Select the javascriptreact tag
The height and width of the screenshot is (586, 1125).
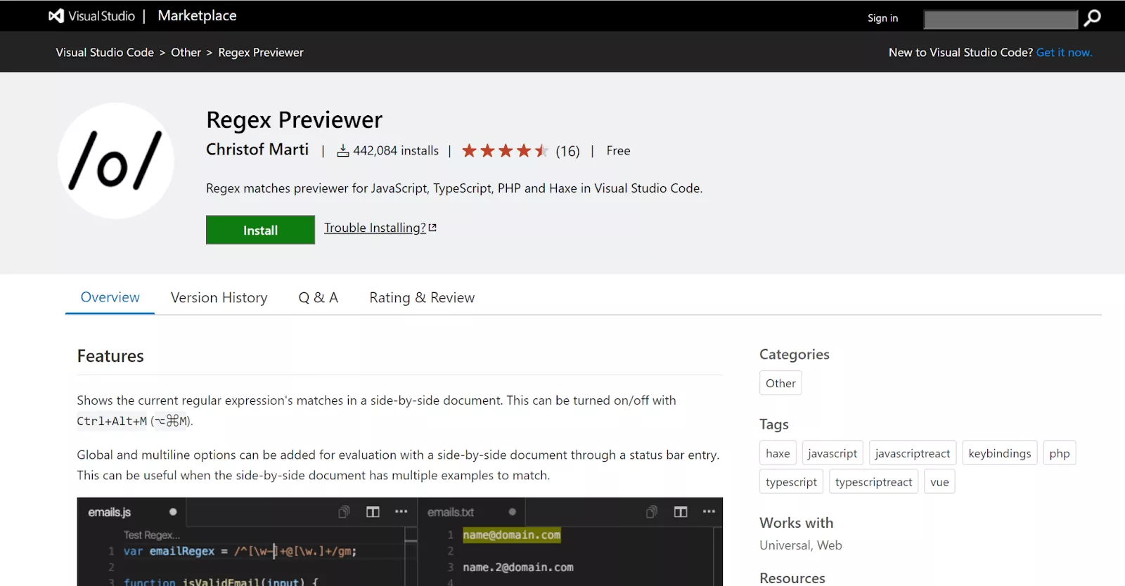pyautogui.click(x=913, y=453)
